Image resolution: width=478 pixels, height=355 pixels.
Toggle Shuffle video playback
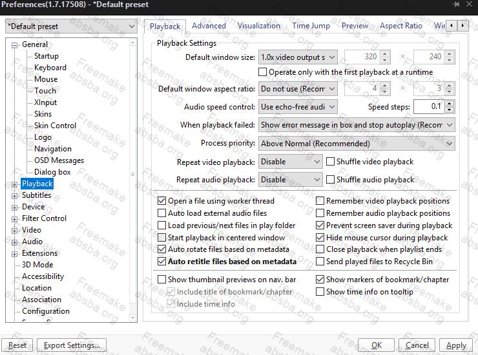point(330,161)
